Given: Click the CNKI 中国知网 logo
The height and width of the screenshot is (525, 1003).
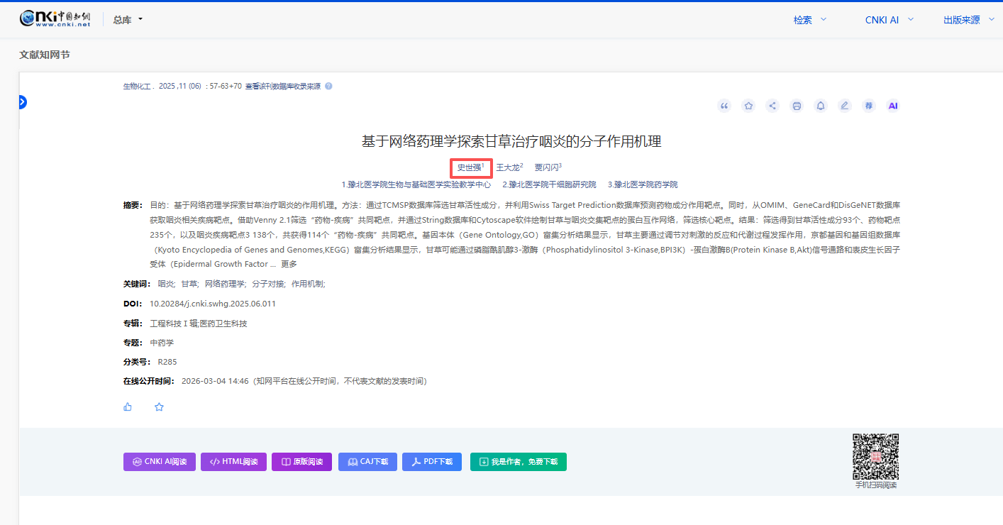Looking at the screenshot, I should [x=55, y=19].
